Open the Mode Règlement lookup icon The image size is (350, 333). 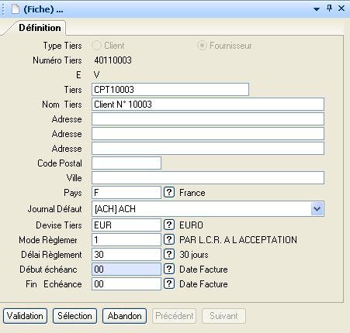pos(169,239)
